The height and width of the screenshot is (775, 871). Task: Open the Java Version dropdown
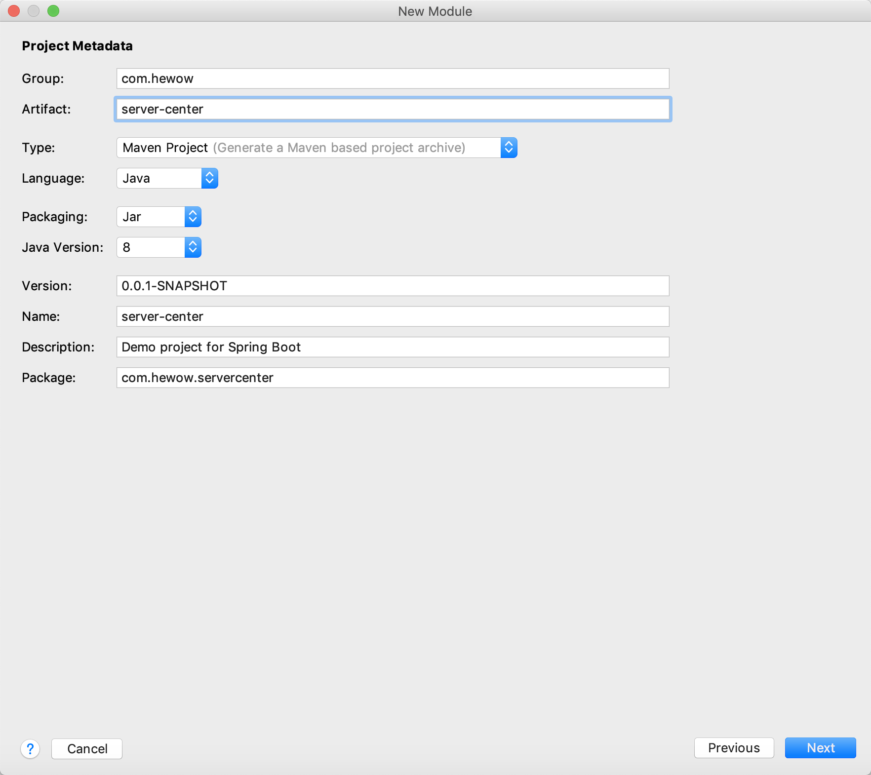[158, 247]
